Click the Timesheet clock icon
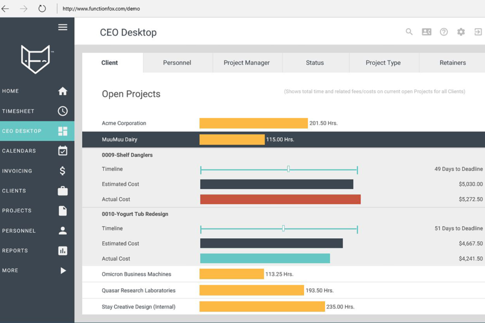The width and height of the screenshot is (485, 323). tap(63, 111)
